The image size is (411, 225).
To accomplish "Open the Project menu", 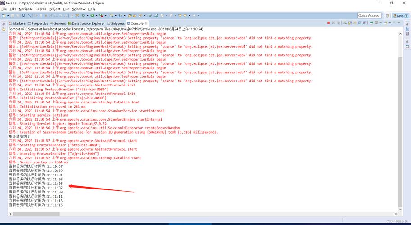I will [x=54, y=9].
